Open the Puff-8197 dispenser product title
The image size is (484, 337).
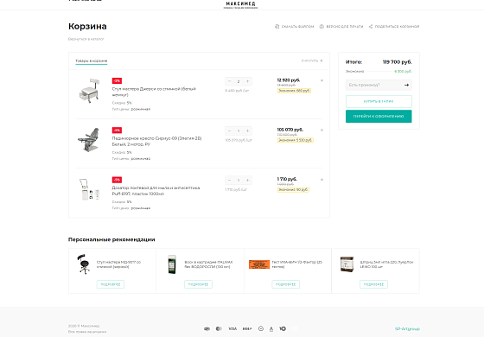point(156,191)
